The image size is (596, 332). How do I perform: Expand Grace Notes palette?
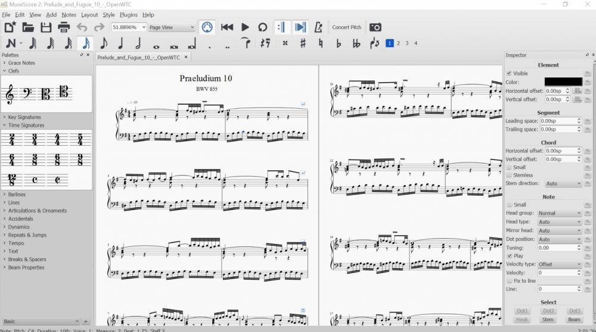(x=21, y=63)
